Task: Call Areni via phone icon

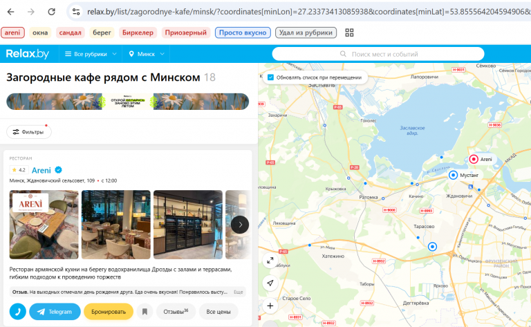Action: [x=17, y=312]
